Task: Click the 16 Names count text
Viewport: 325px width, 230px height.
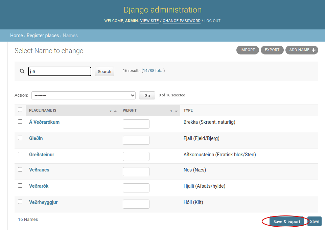Action: 28,219
